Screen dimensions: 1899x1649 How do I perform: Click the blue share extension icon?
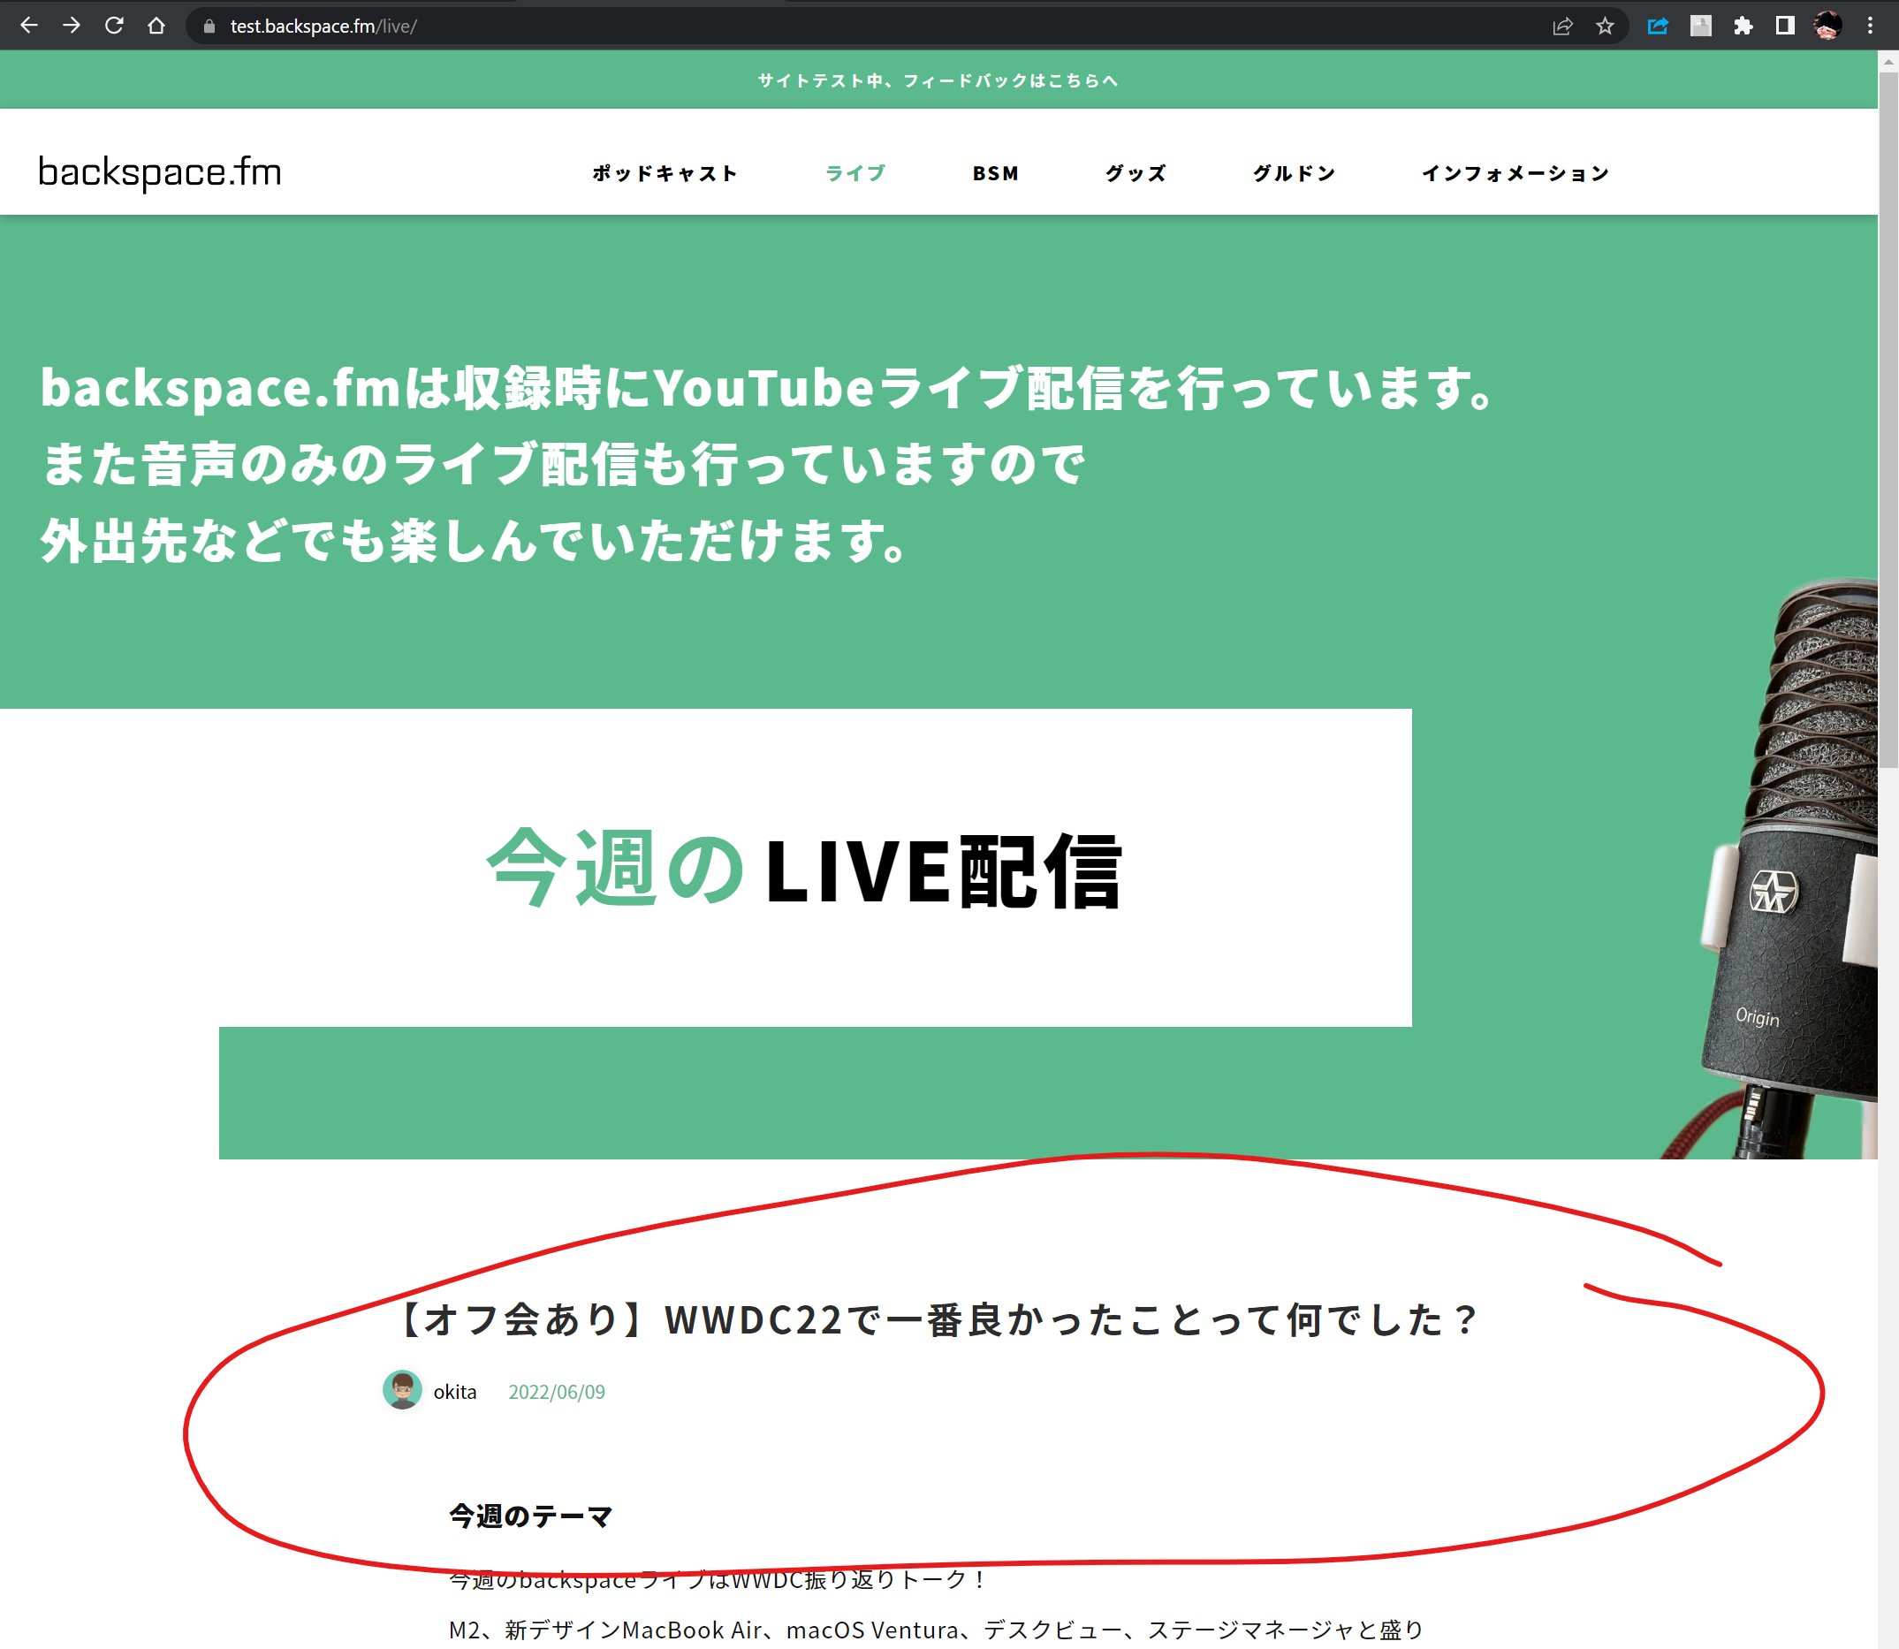click(x=1658, y=26)
